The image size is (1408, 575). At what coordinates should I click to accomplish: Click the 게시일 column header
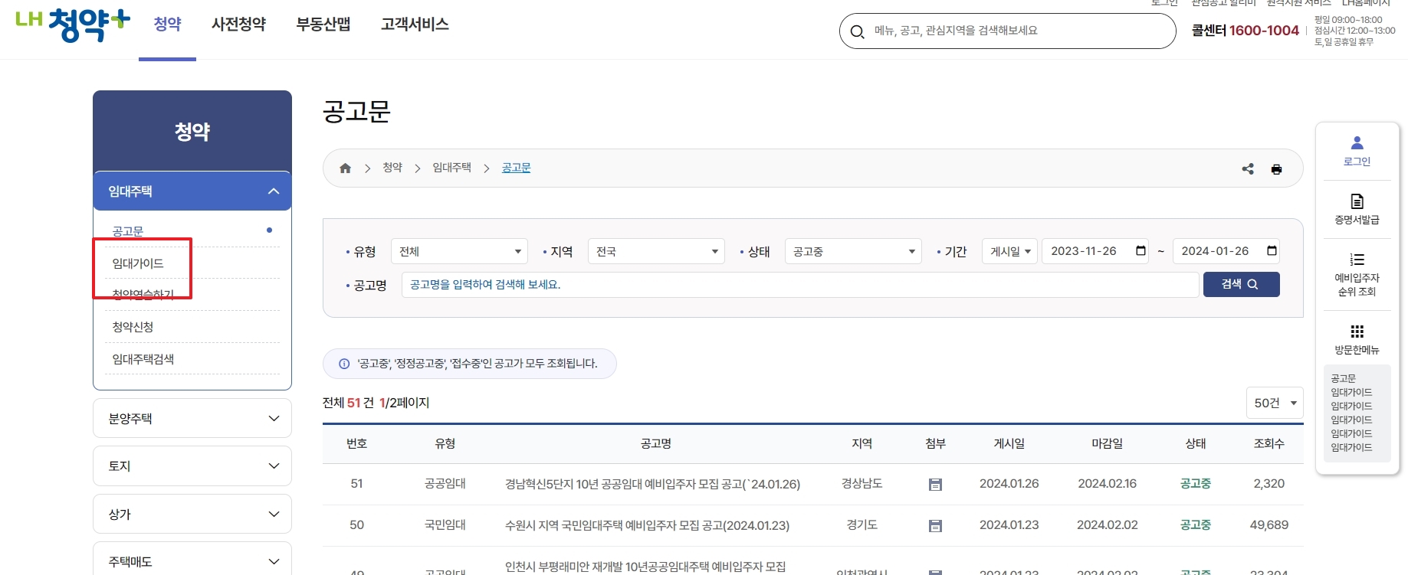(1009, 444)
